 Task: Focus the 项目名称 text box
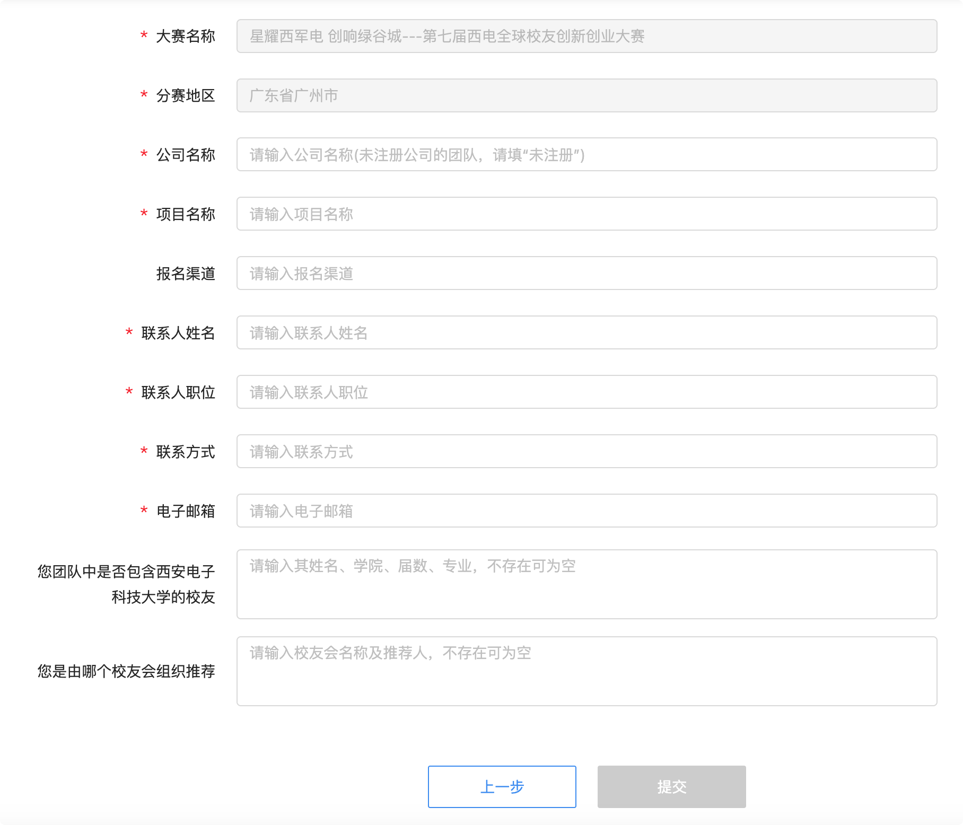(586, 214)
